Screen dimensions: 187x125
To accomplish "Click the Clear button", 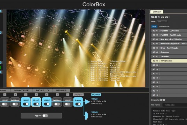I will click(x=154, y=26).
